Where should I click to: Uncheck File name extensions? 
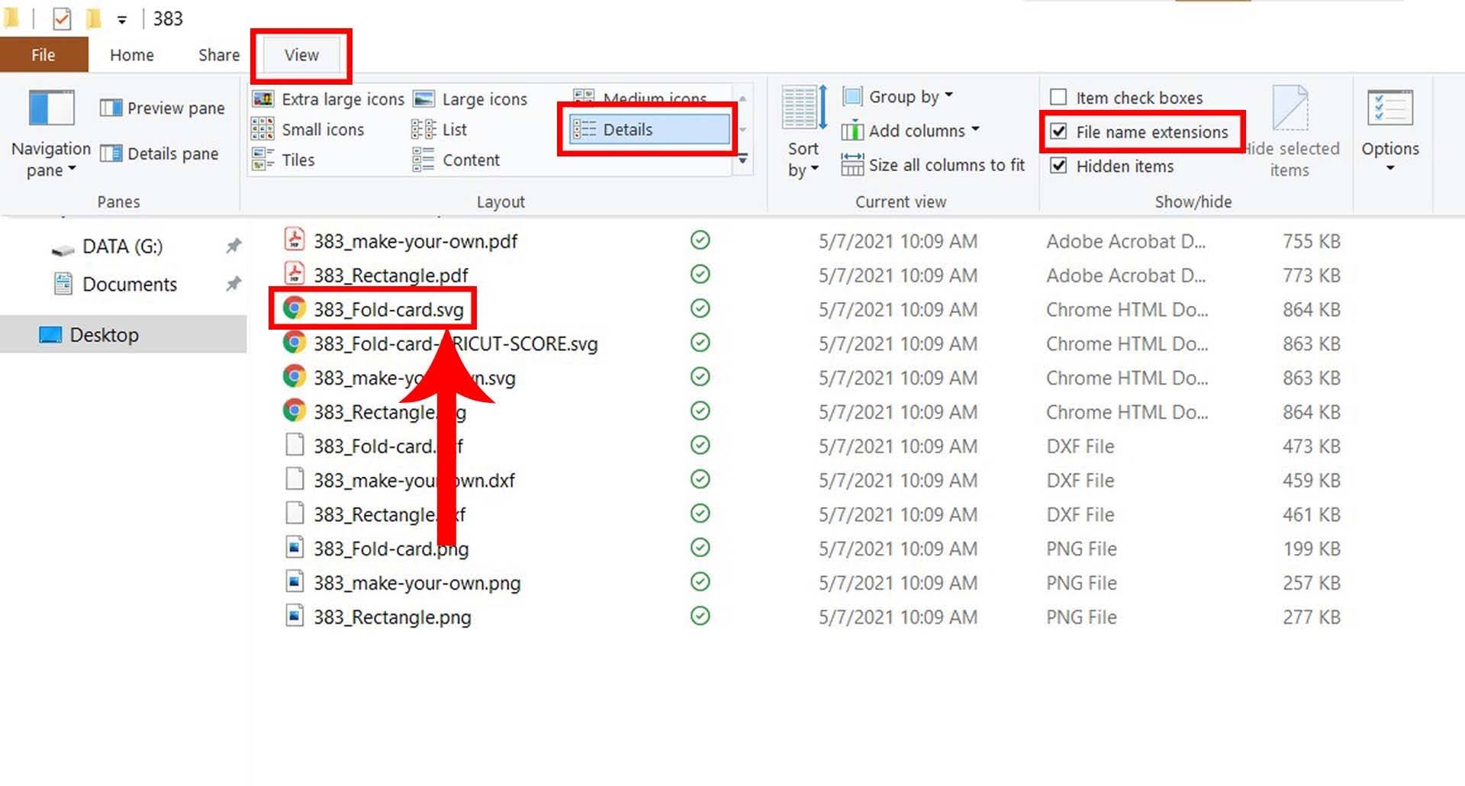click(x=1058, y=131)
